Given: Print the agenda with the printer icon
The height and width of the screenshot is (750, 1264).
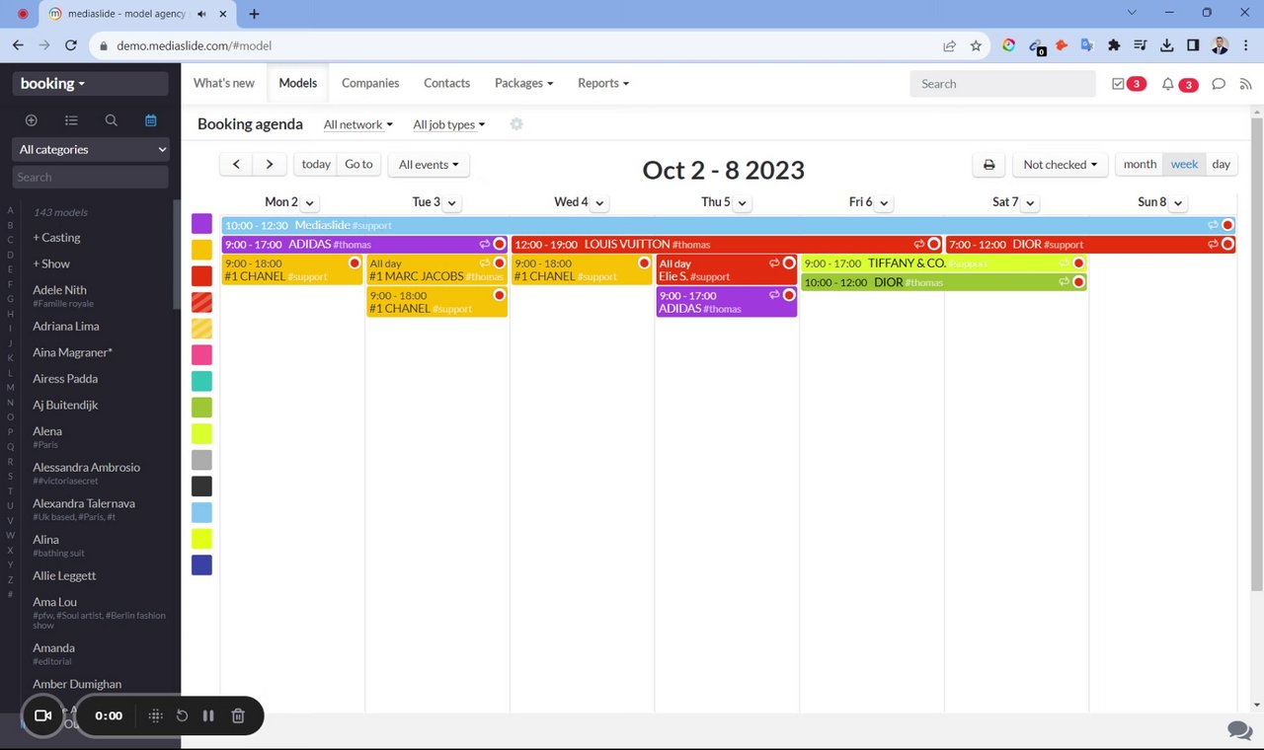Looking at the screenshot, I should coord(988,165).
